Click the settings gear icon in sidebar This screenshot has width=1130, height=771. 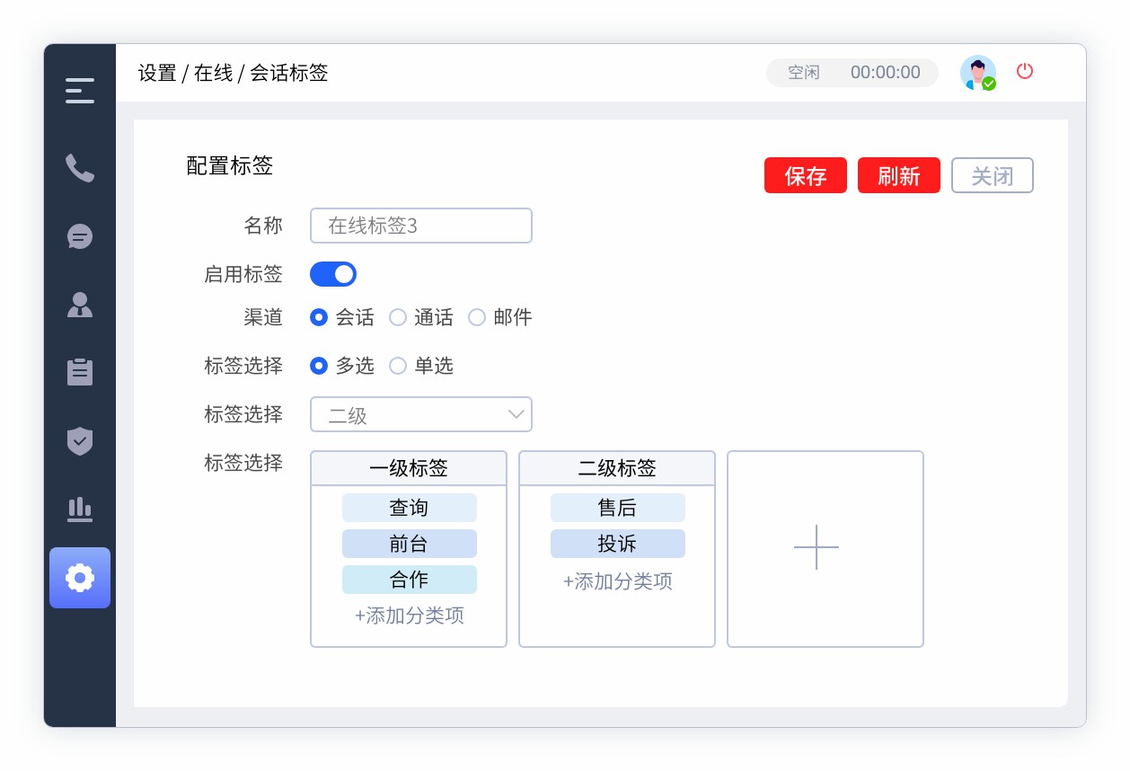click(x=79, y=578)
